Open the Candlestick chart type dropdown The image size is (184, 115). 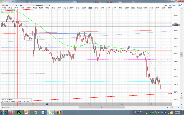[x=42, y=5]
